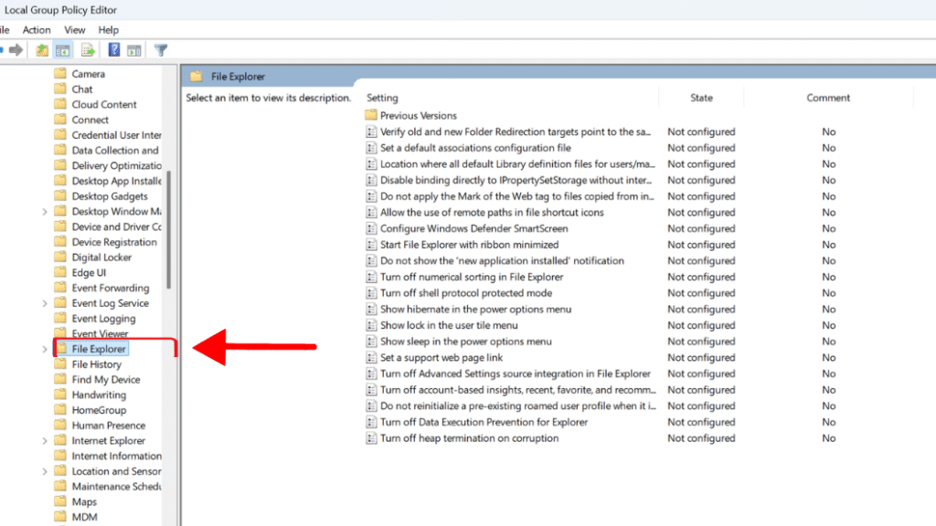Click the Maps folder icon
Screen dimensions: 936x526
(x=60, y=501)
